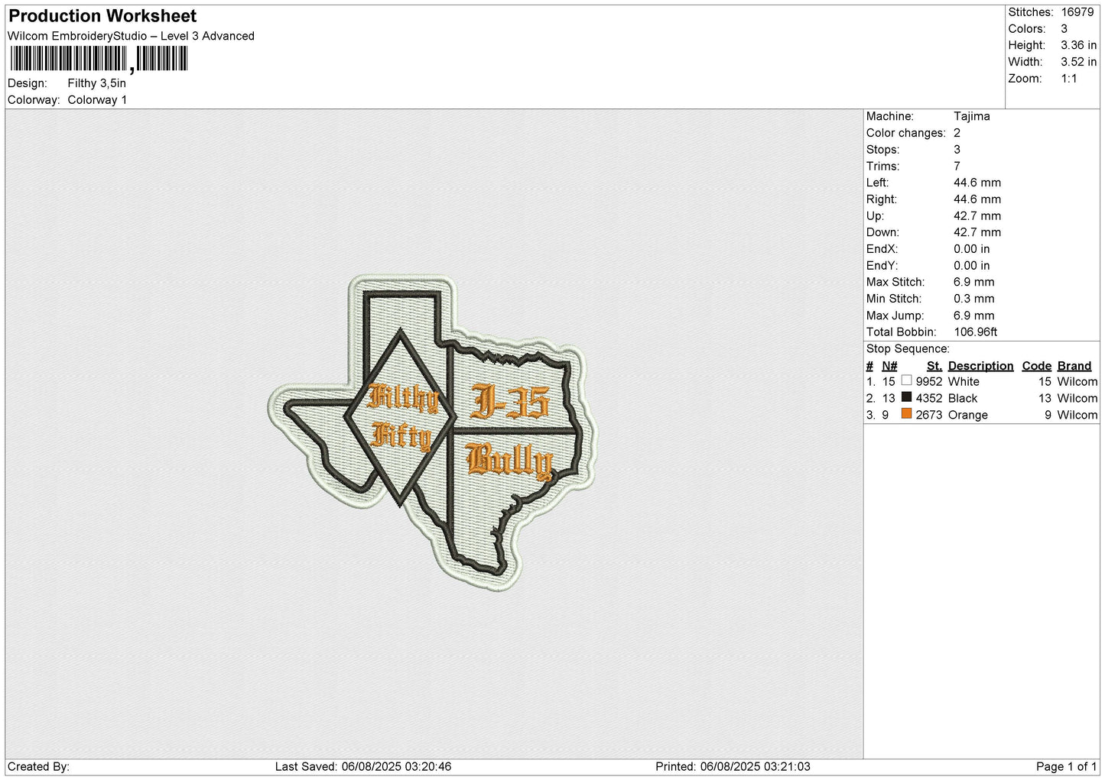This screenshot has width=1105, height=780.
Task: Click the Down value '42.7 mm'
Action: point(977,232)
